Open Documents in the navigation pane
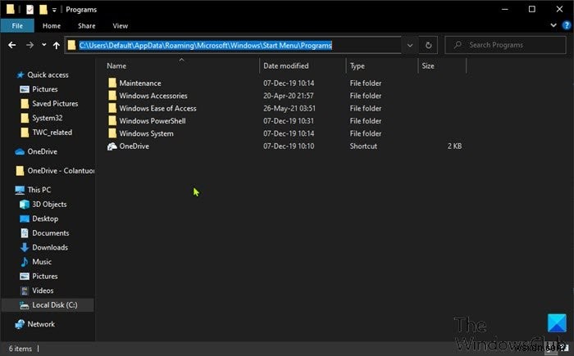 51,233
